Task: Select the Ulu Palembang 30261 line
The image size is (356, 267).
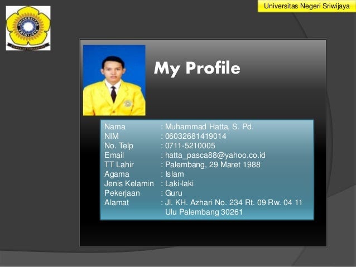Action: pyautogui.click(x=204, y=212)
